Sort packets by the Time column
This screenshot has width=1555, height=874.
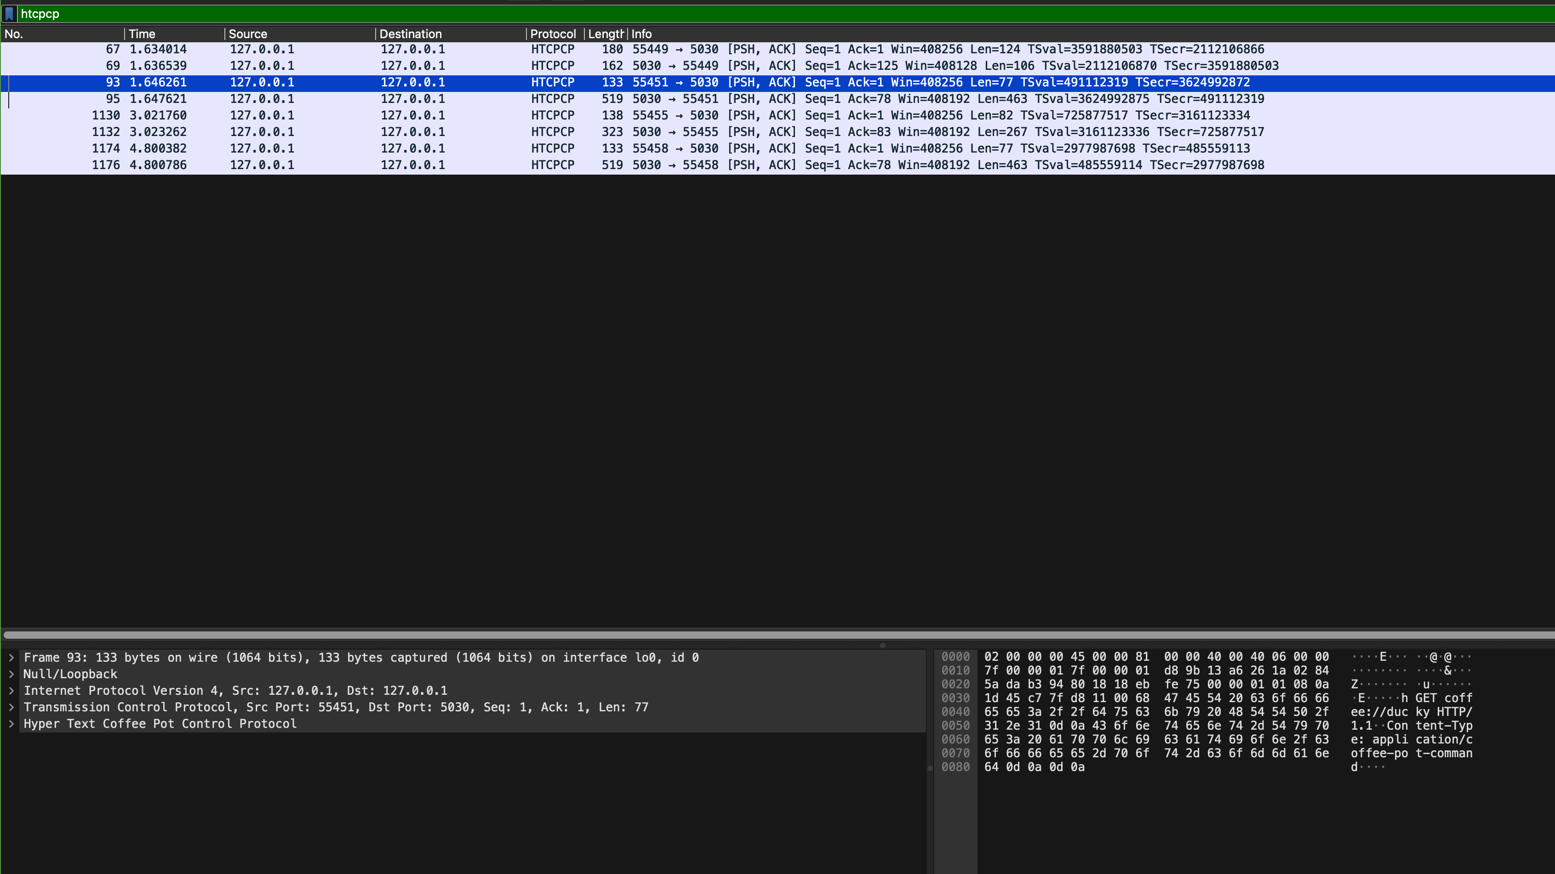click(x=143, y=34)
